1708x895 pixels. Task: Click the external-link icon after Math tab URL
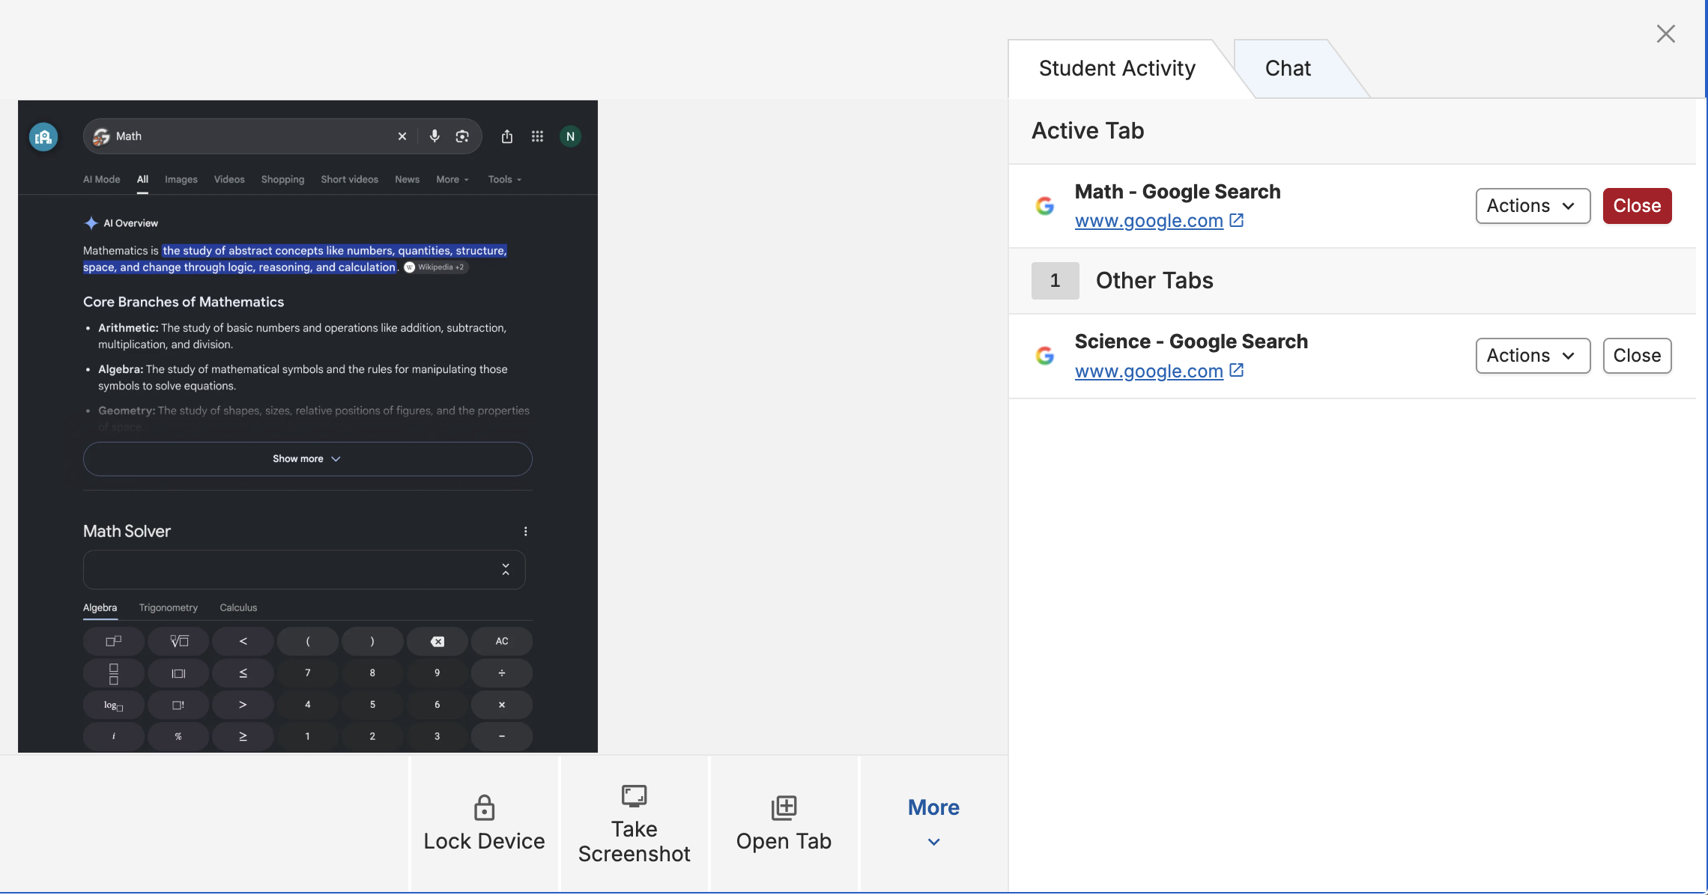1237,220
